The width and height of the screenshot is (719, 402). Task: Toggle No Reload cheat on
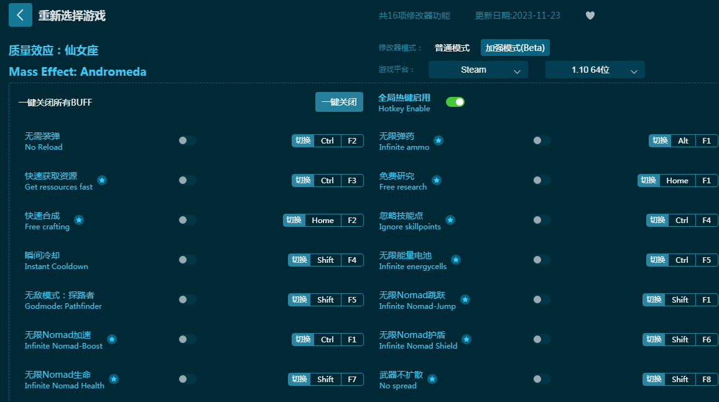click(187, 140)
